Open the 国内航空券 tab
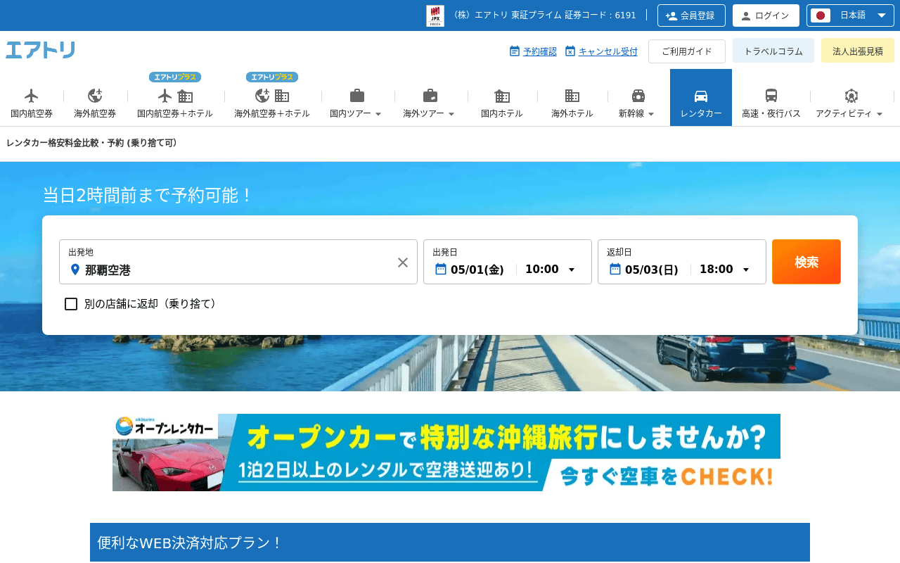The width and height of the screenshot is (900, 563). coord(32,98)
